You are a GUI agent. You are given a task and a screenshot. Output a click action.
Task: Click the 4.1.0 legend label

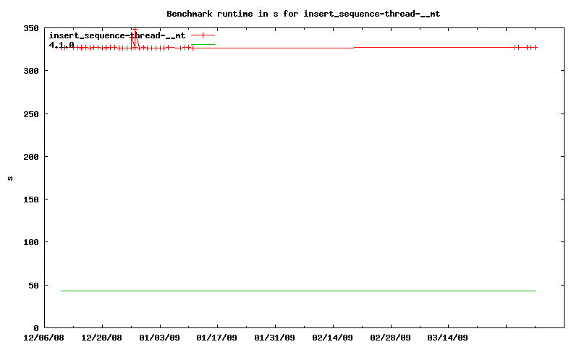click(x=62, y=45)
